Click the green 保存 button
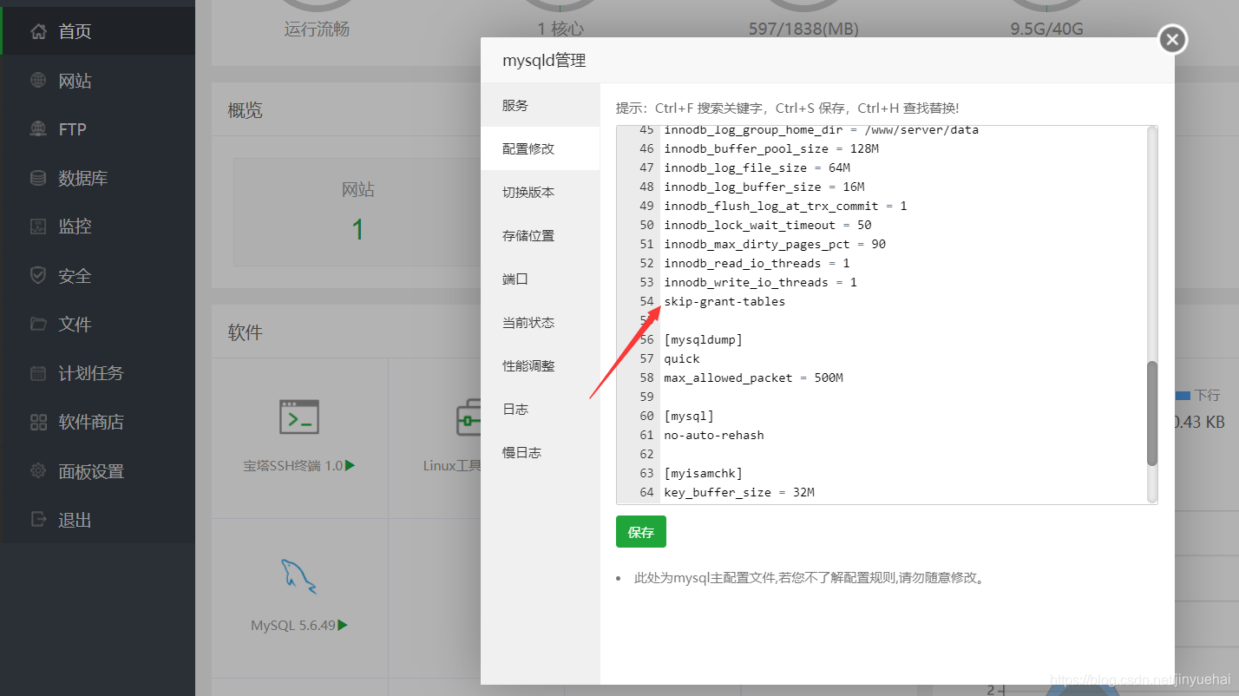Image resolution: width=1239 pixels, height=696 pixels. click(640, 532)
